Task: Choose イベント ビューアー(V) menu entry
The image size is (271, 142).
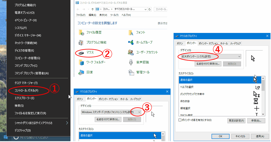Action: 25,20
